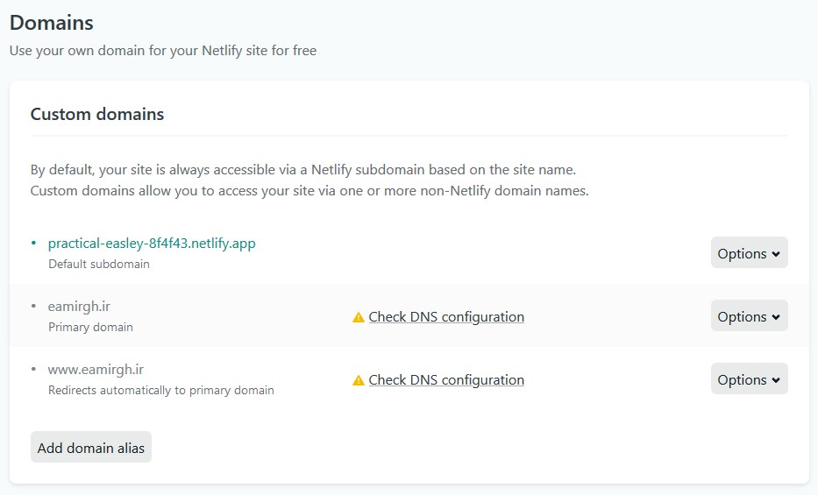This screenshot has height=495, width=818.
Task: Click chevron arrow in www.eamirgh.ir Options
Action: 776,380
